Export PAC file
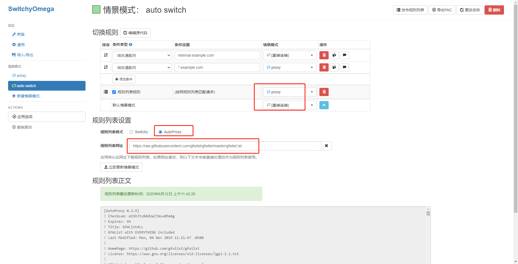This screenshot has width=518, height=264. pyautogui.click(x=442, y=10)
